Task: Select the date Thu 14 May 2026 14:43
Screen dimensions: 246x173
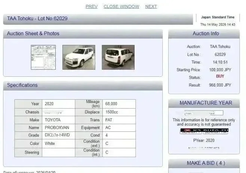Action: point(218,24)
